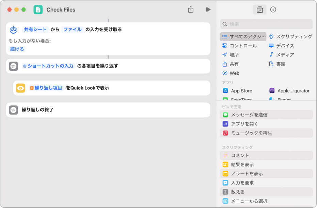The width and height of the screenshot is (317, 208).
Task: Choose Apple Configurator in the apps list
Action: click(x=289, y=91)
